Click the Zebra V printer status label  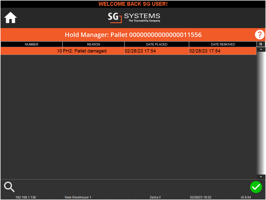click(155, 197)
